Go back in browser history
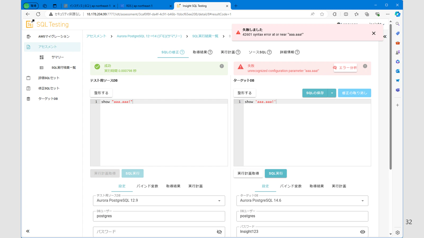Screen dimensions: 424x238 (x=28, y=14)
